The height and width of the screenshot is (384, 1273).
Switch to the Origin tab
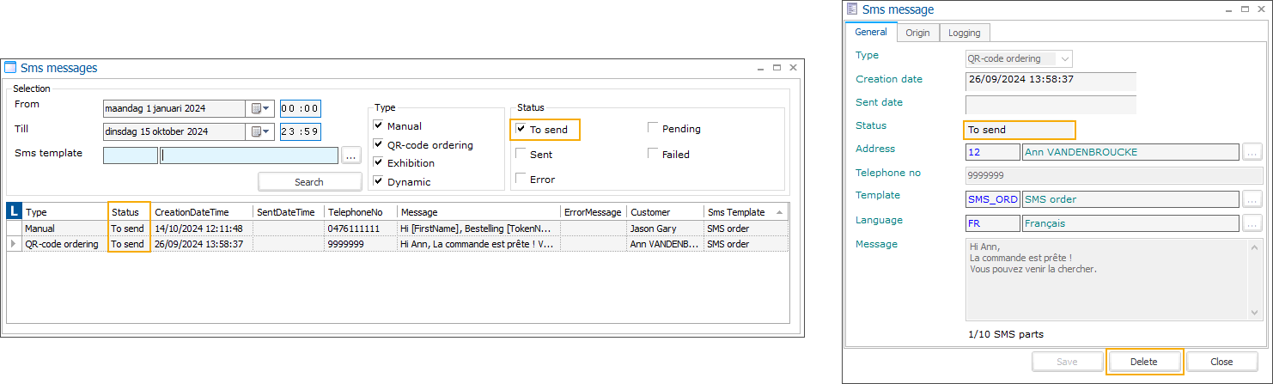pyautogui.click(x=917, y=33)
